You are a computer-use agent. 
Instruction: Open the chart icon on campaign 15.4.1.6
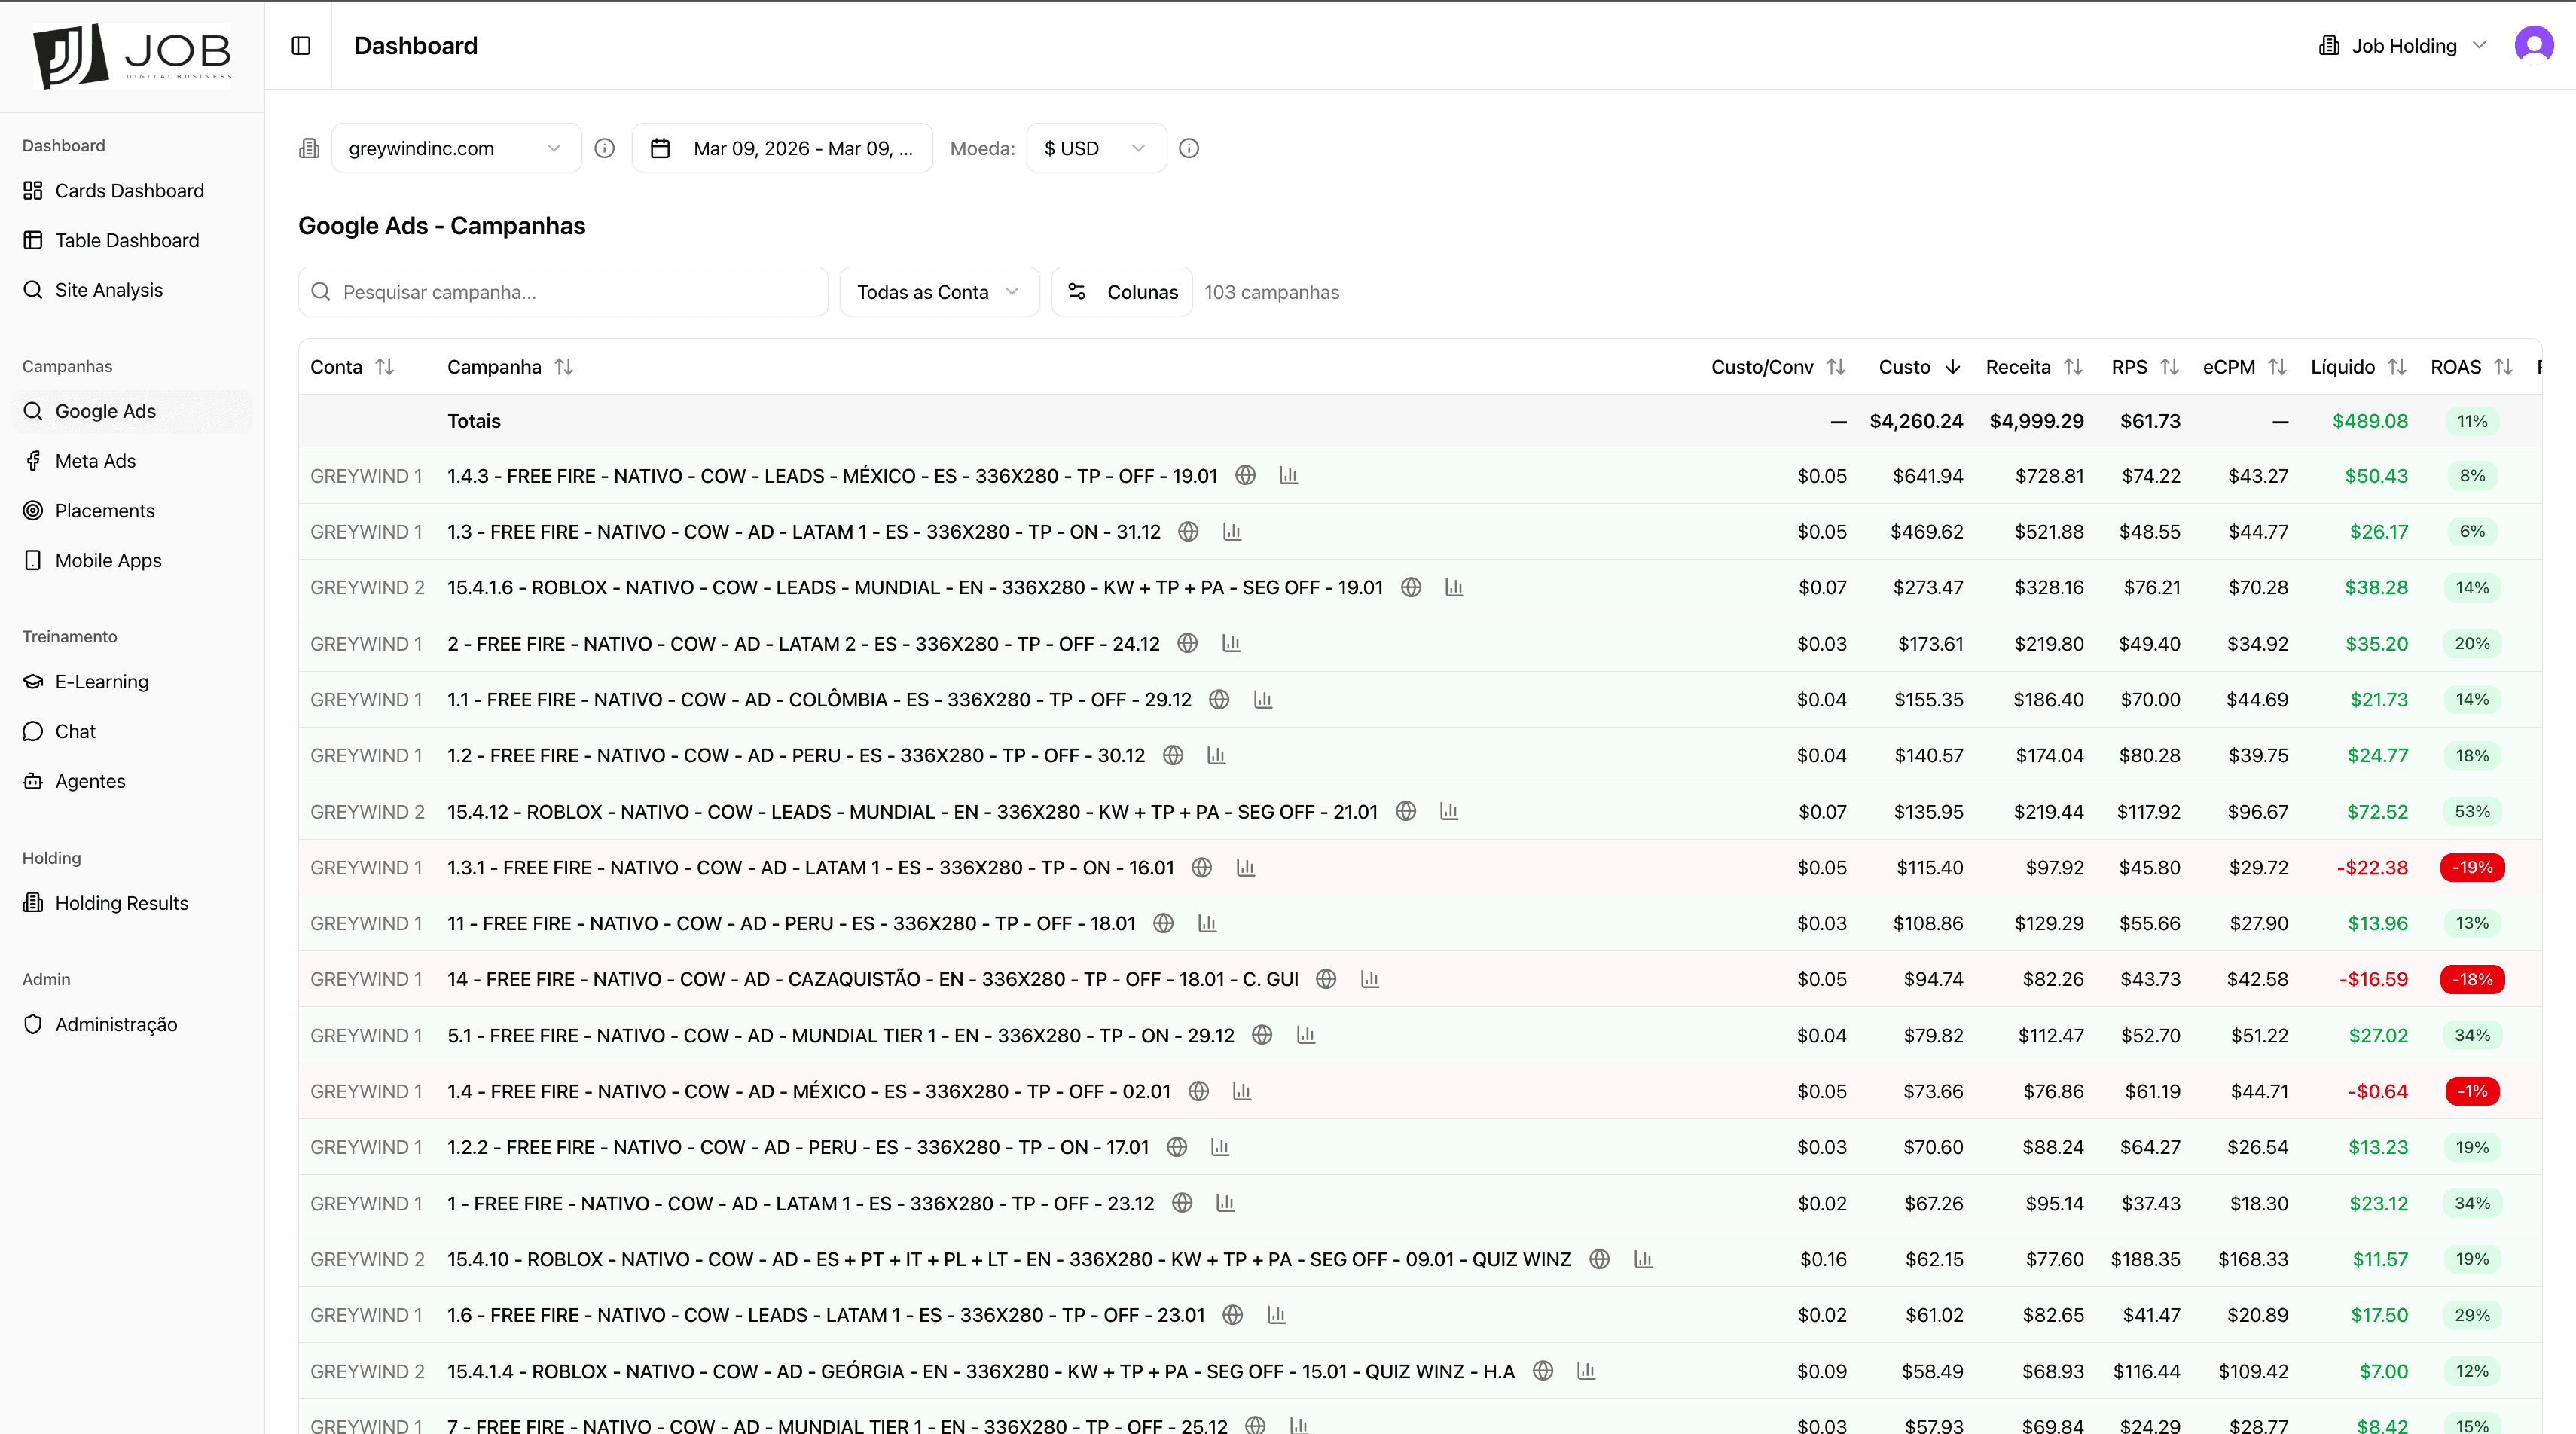coord(1453,587)
